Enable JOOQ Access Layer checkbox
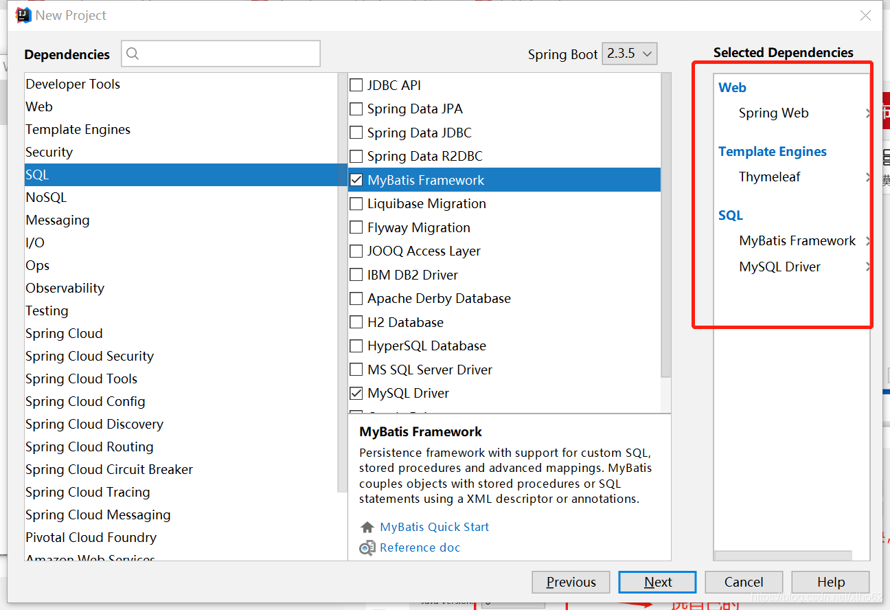Screen dimensions: 890x610 click(356, 251)
